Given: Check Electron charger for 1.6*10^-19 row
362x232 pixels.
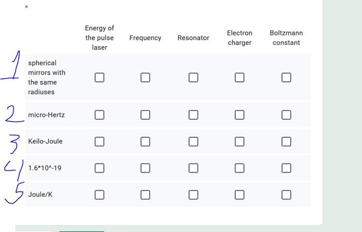Looking at the screenshot, I should (239, 168).
